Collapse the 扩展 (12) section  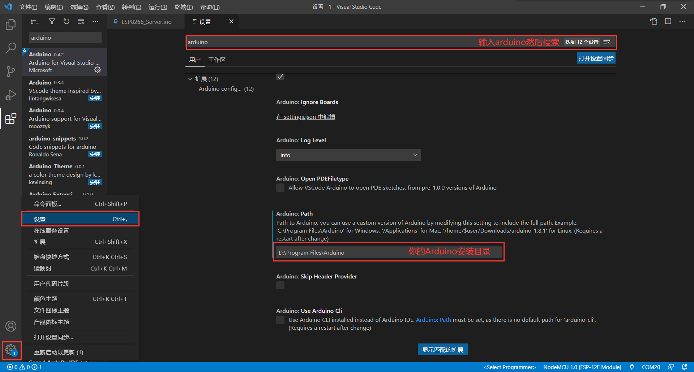click(190, 79)
